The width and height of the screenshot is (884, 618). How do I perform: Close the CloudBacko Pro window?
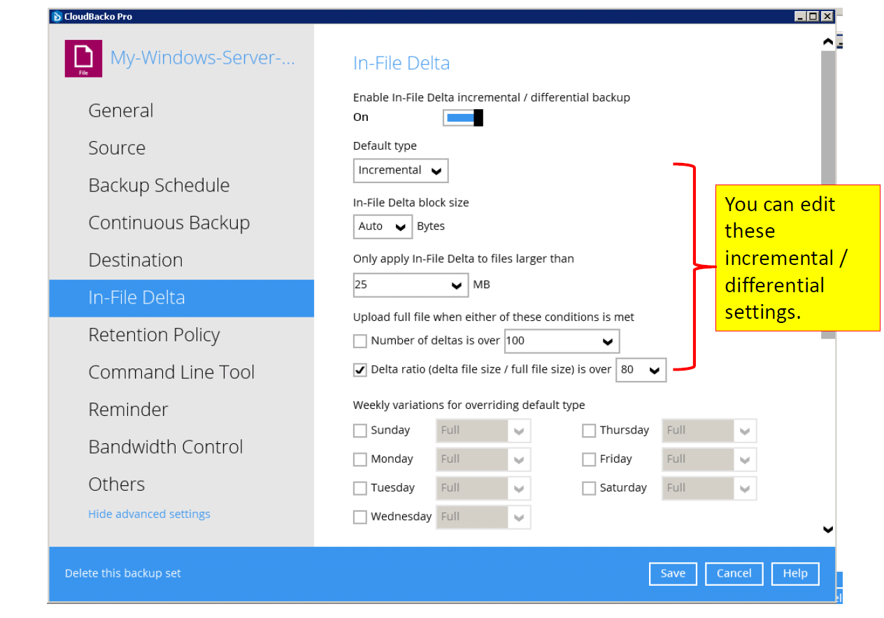click(827, 16)
